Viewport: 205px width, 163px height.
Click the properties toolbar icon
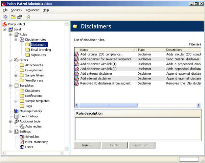click(x=20, y=17)
